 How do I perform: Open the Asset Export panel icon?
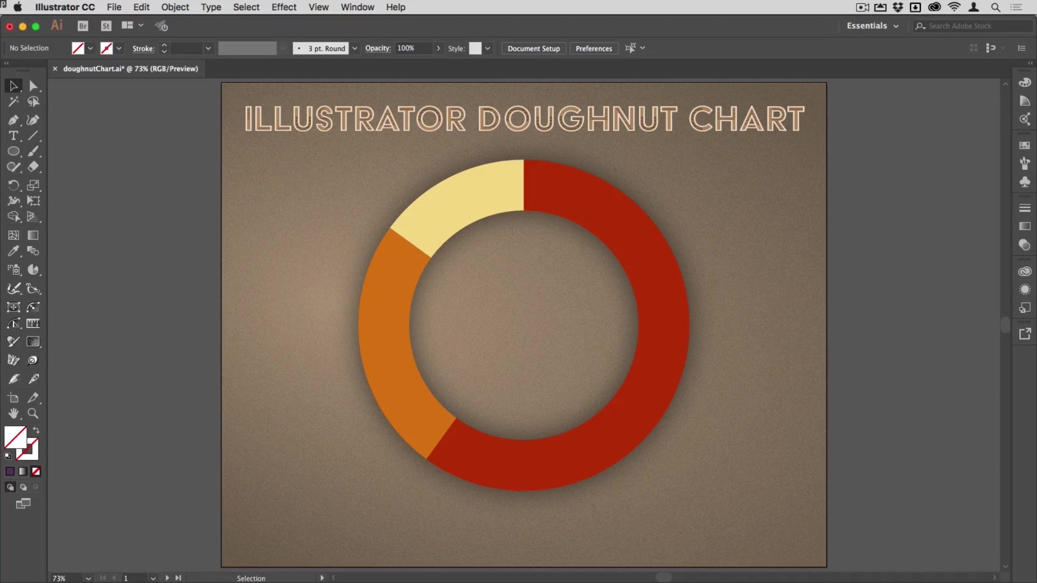click(1025, 334)
